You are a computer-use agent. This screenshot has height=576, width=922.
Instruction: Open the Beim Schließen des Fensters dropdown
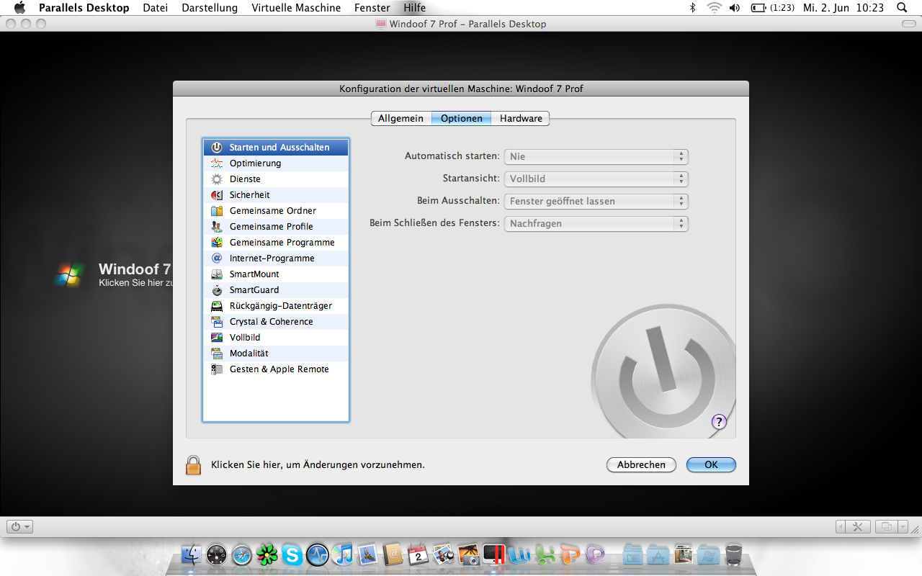[596, 223]
